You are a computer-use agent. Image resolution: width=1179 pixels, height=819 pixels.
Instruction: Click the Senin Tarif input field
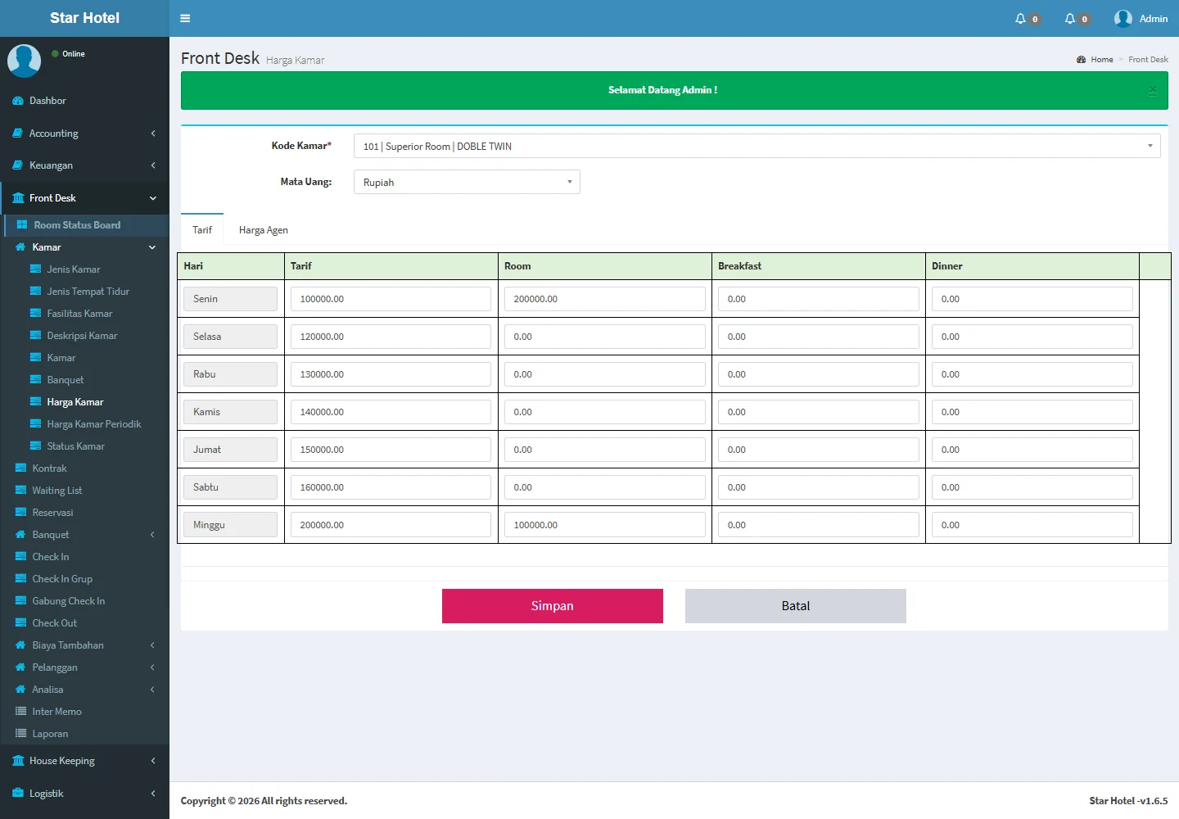391,299
